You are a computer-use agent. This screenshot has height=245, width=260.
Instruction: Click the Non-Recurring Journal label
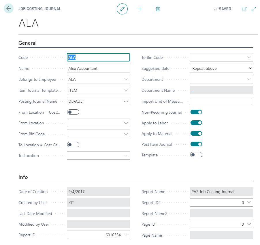pos(161,112)
